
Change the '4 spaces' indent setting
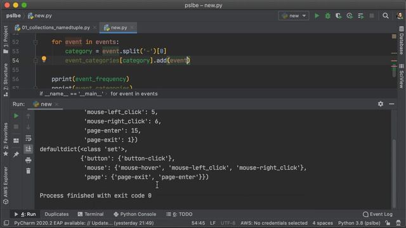click(x=323, y=223)
